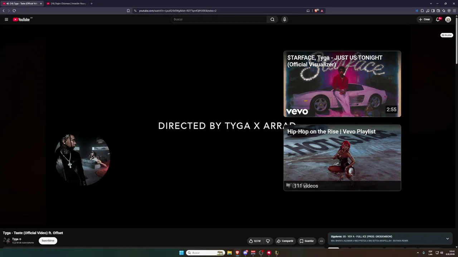This screenshot has width=458, height=257.
Task: Open the taskbar clock and date
Action: pyautogui.click(x=450, y=253)
